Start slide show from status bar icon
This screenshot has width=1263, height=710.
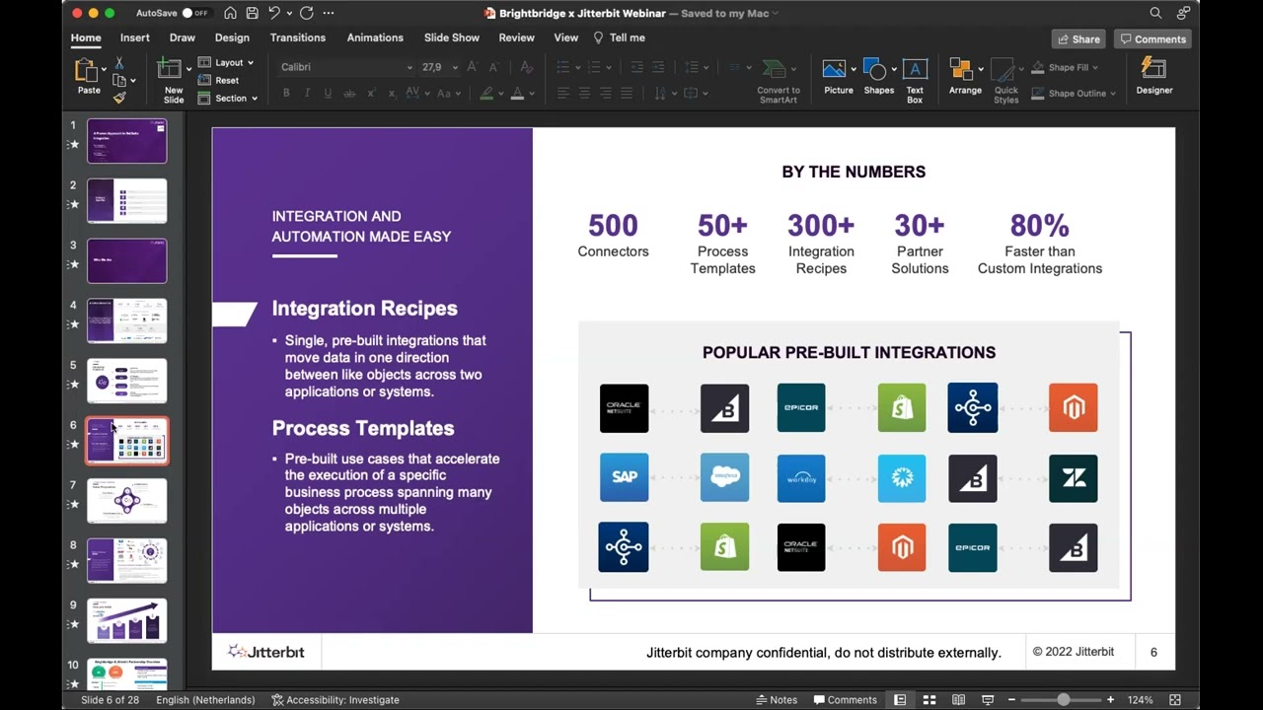[x=988, y=700]
